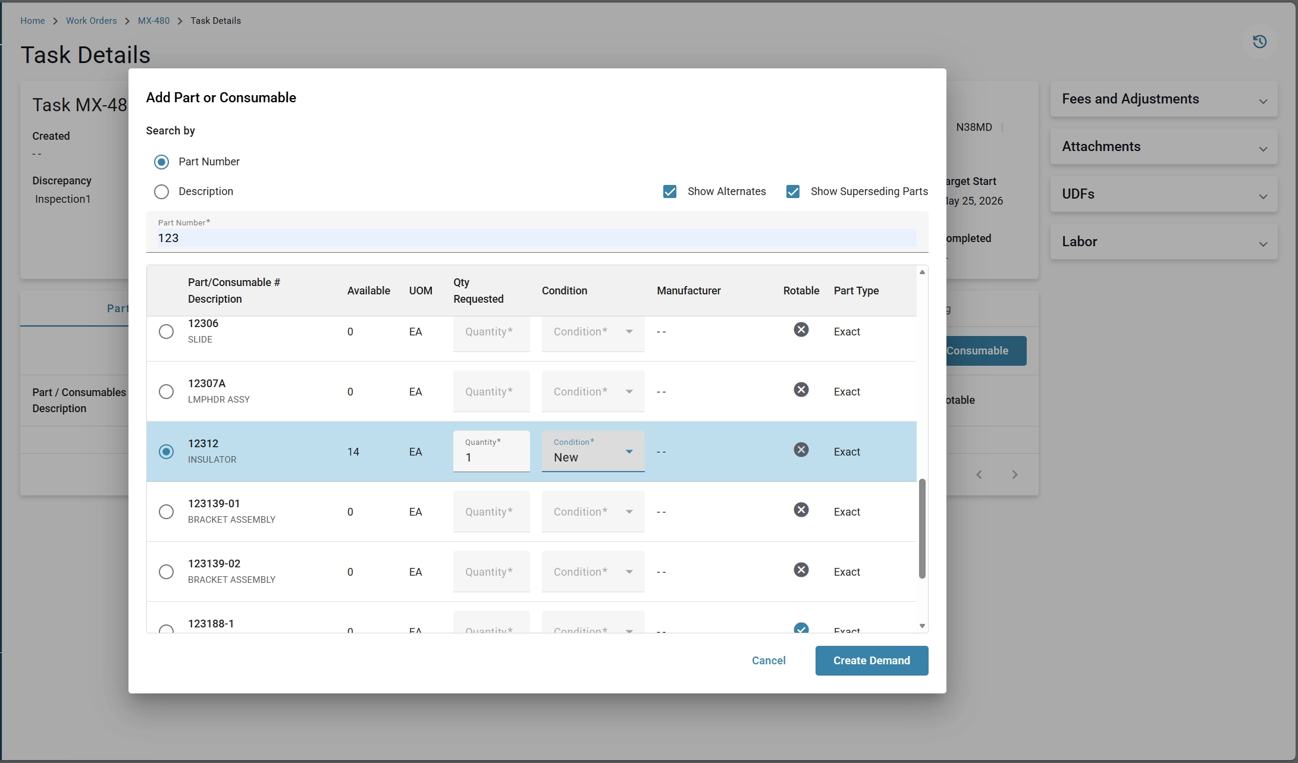Click rotable X icon for 123139-02 row

[801, 570]
